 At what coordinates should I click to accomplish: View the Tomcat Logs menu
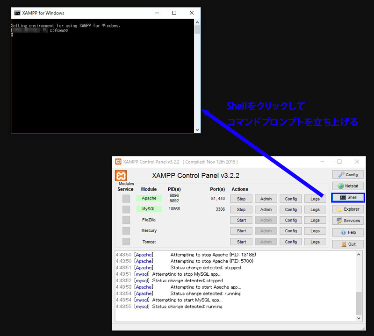coord(315,242)
